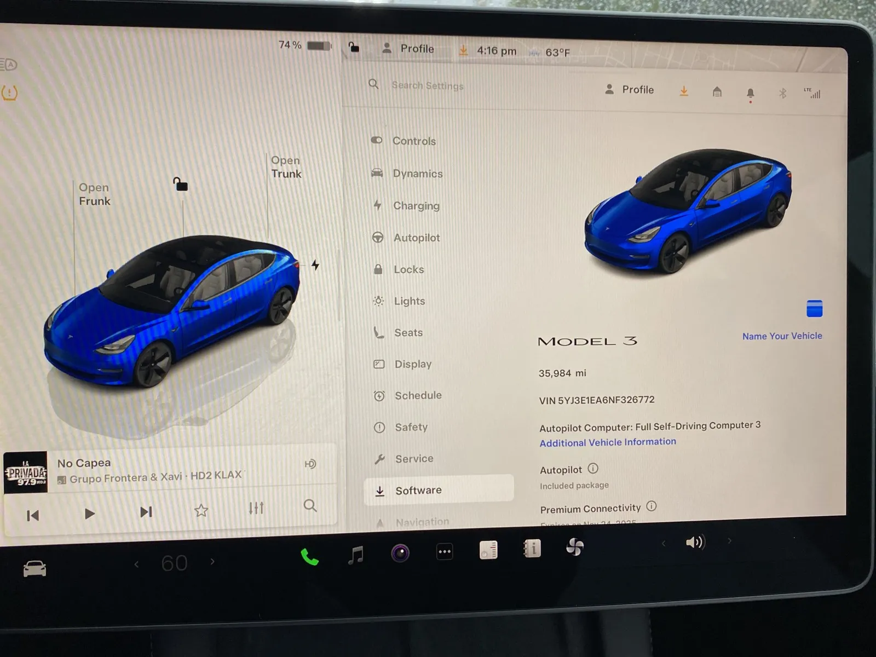Tap the car controls icon
The image size is (876, 657).
(34, 569)
